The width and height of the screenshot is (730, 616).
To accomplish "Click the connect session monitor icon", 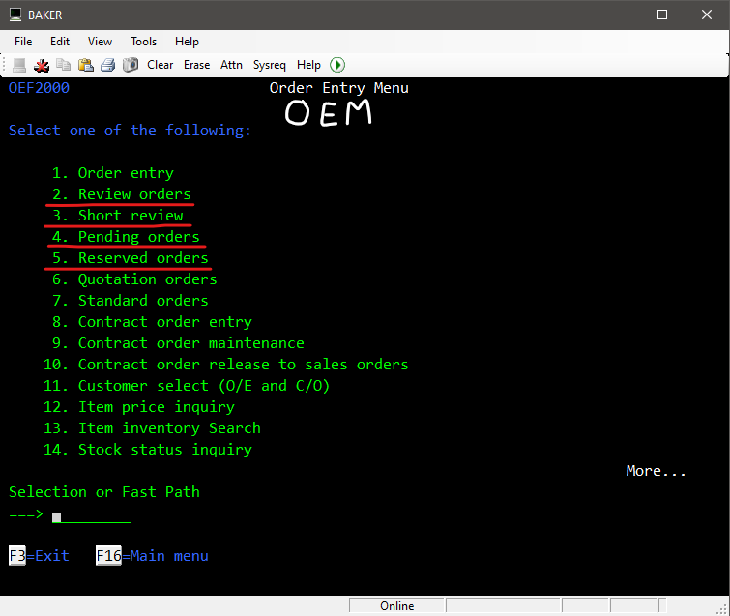I will click(x=19, y=65).
